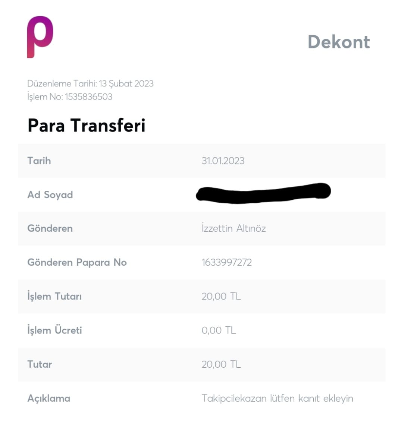Click the İşlem Ücreti label
Viewport: 401px width, 421px height.
click(x=54, y=330)
